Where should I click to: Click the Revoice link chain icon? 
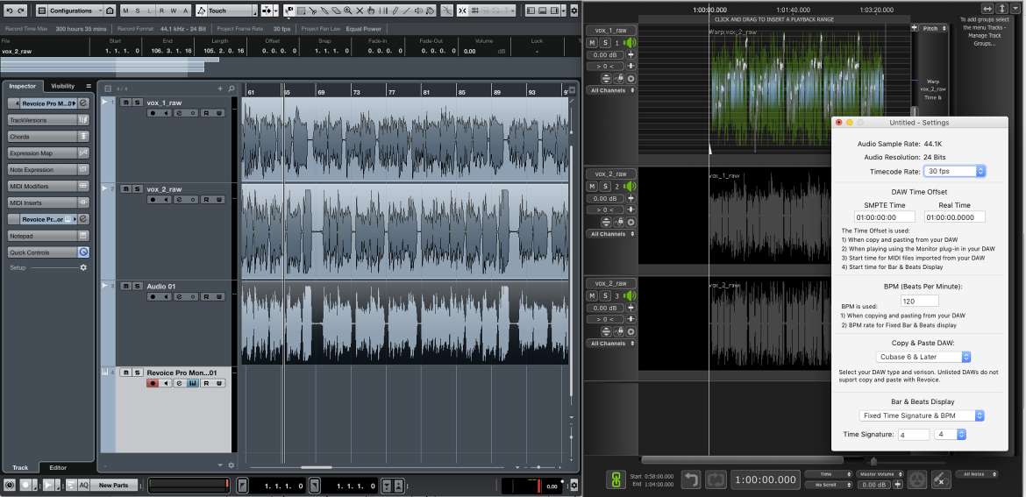[616, 479]
